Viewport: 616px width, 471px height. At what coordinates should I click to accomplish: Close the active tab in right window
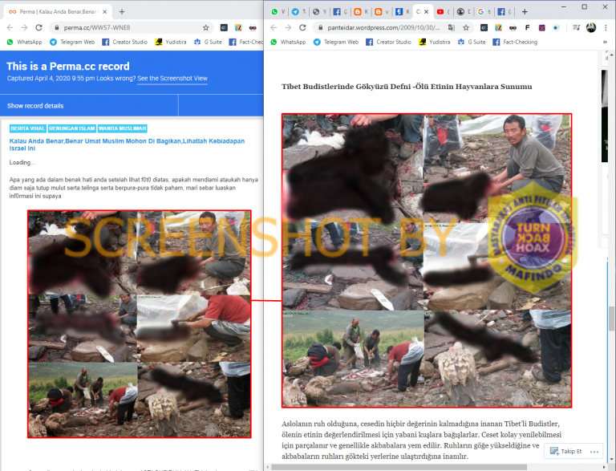pyautogui.click(x=427, y=12)
